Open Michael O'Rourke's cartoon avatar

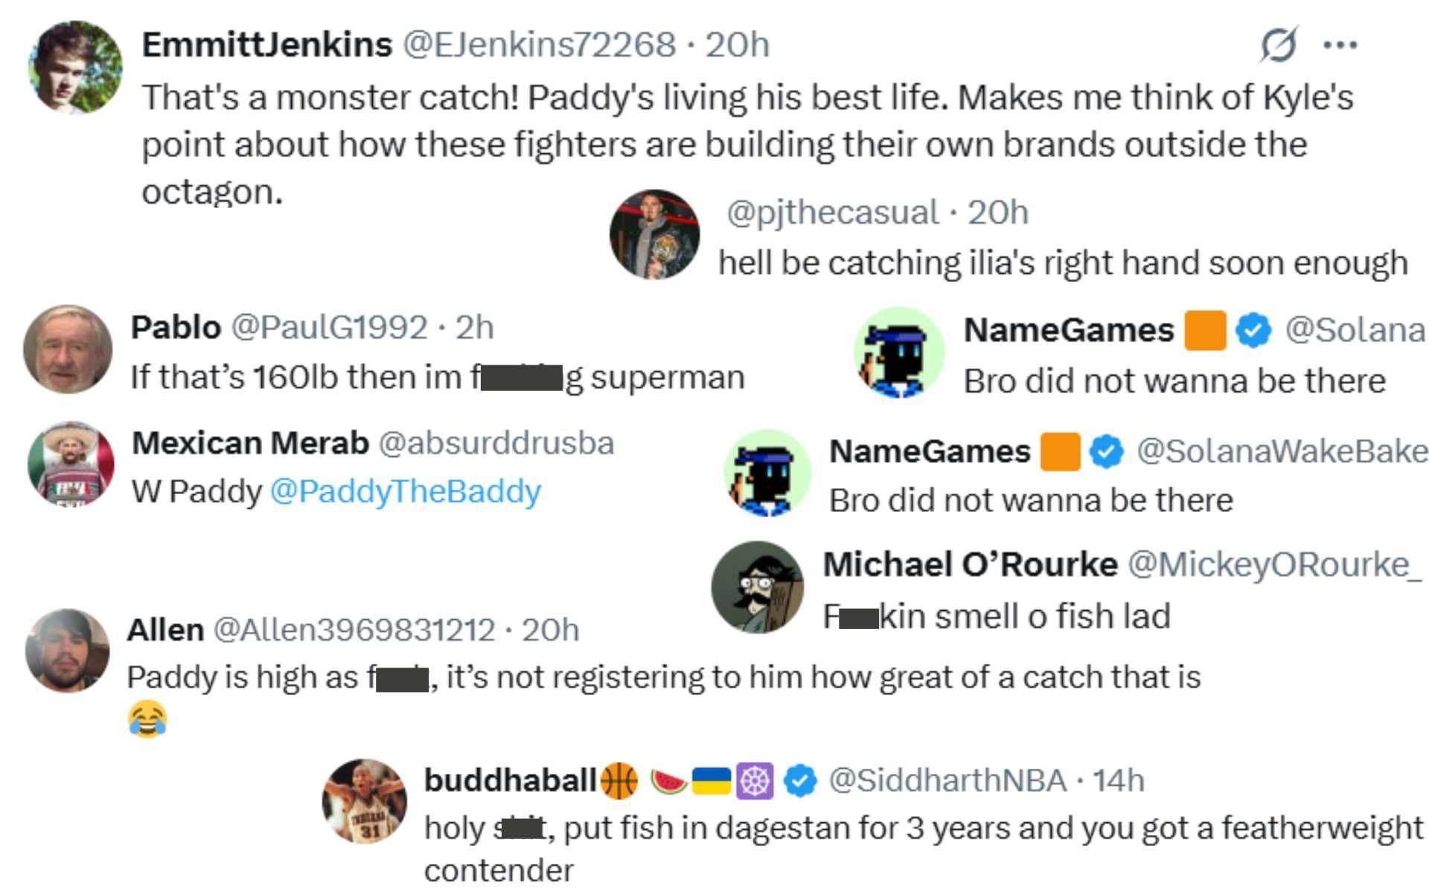(x=757, y=587)
